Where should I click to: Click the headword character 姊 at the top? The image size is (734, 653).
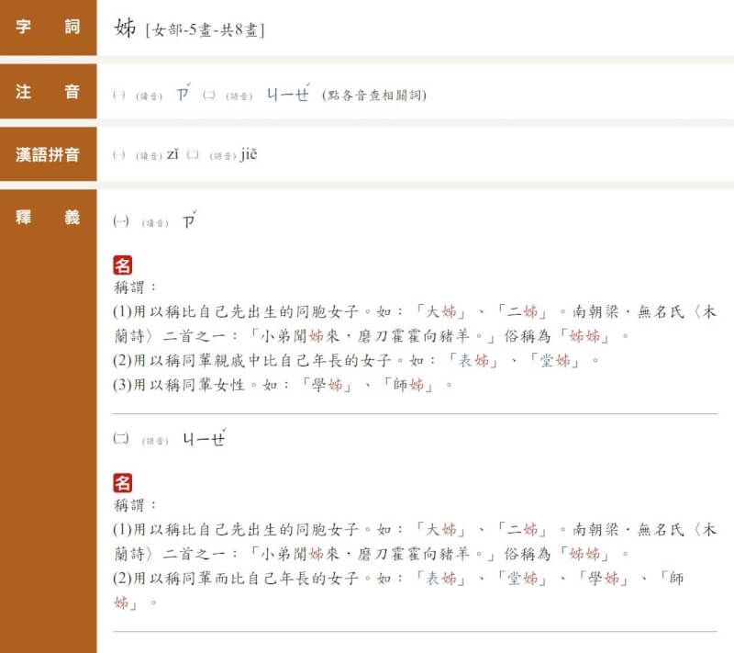tap(124, 27)
